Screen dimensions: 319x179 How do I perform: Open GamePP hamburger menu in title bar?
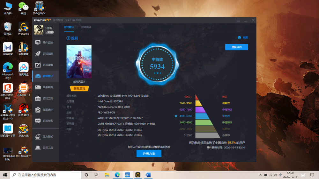click(238, 20)
